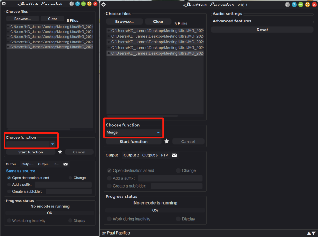Image resolution: width=318 pixels, height=237 pixels.
Task: Click the star icon in the left window
Action: coord(60,152)
